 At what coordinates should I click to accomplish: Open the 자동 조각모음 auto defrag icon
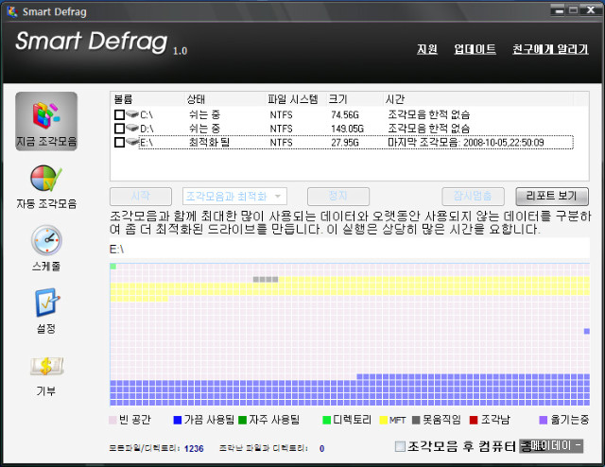pos(46,179)
